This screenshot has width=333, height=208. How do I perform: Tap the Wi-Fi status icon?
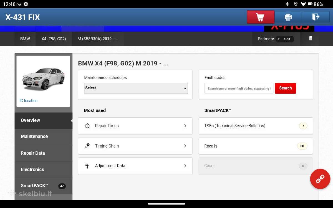303,4
